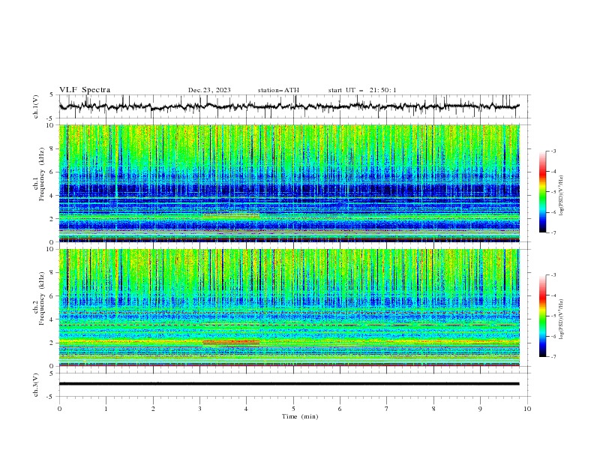Select the "ch.3(V)" axis label
Screen dimensions: 594x459
(36, 385)
